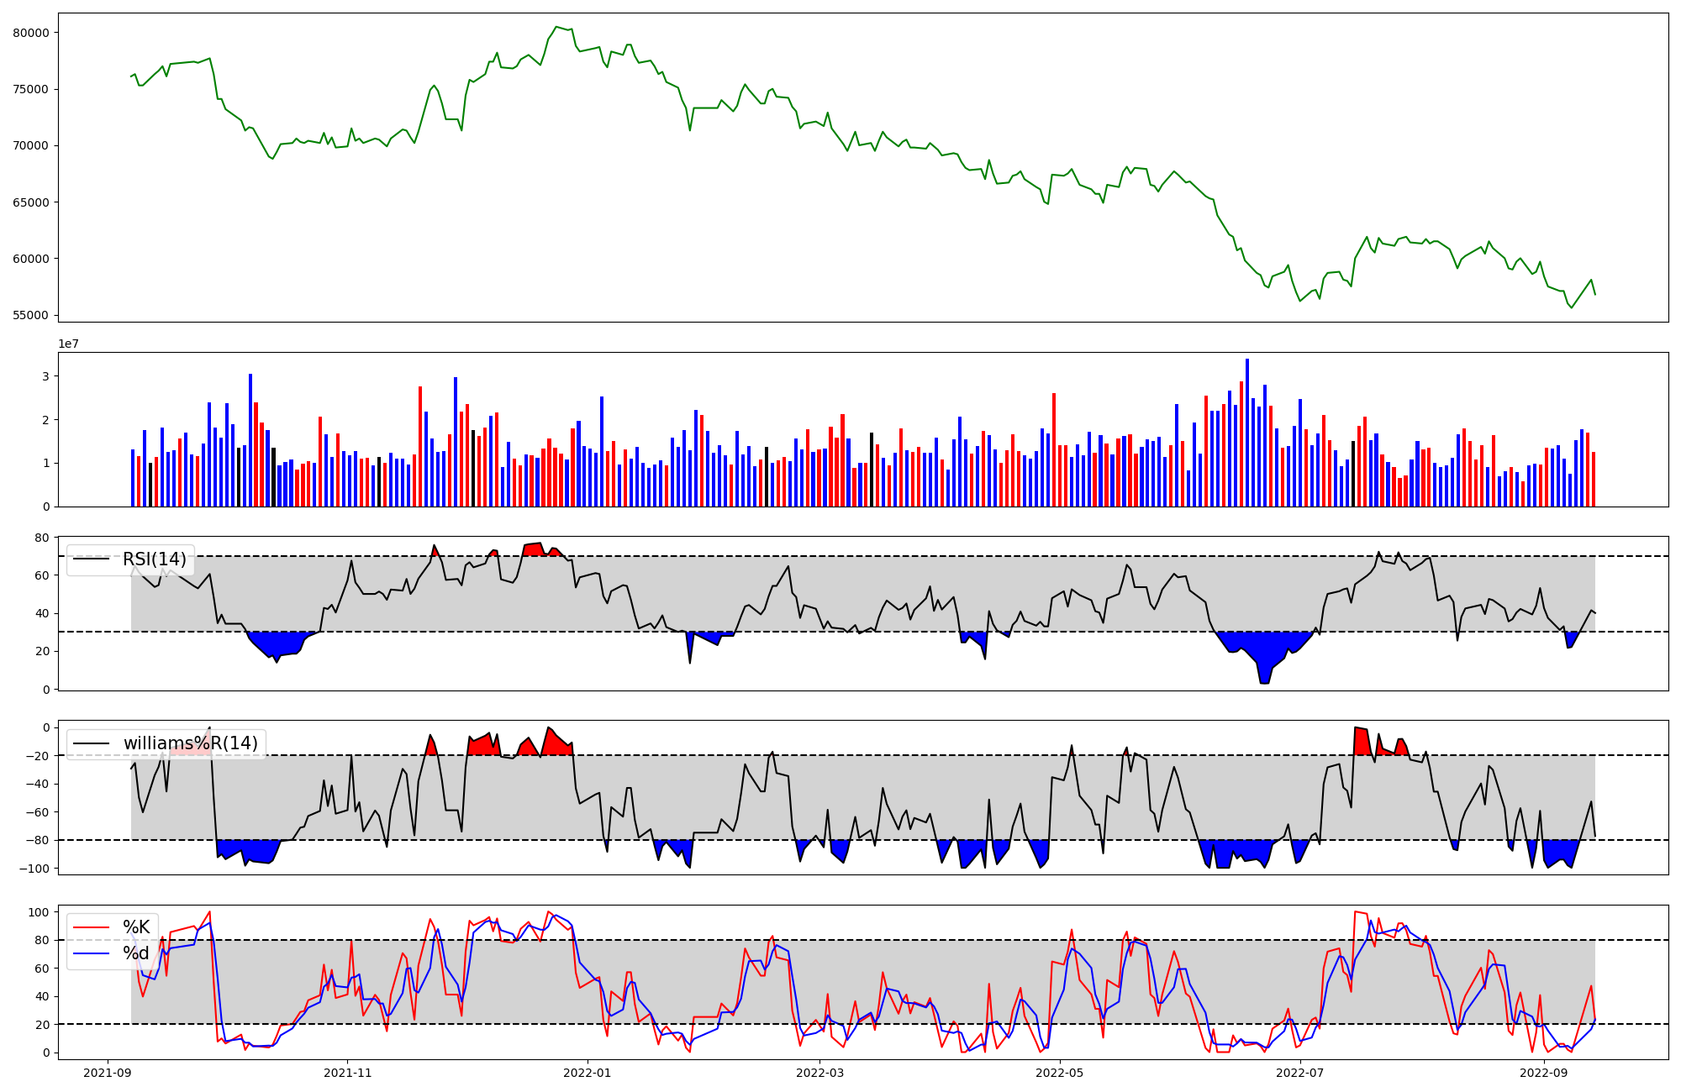Click the %K legend label
The height and width of the screenshot is (1092, 1681).
(x=136, y=927)
